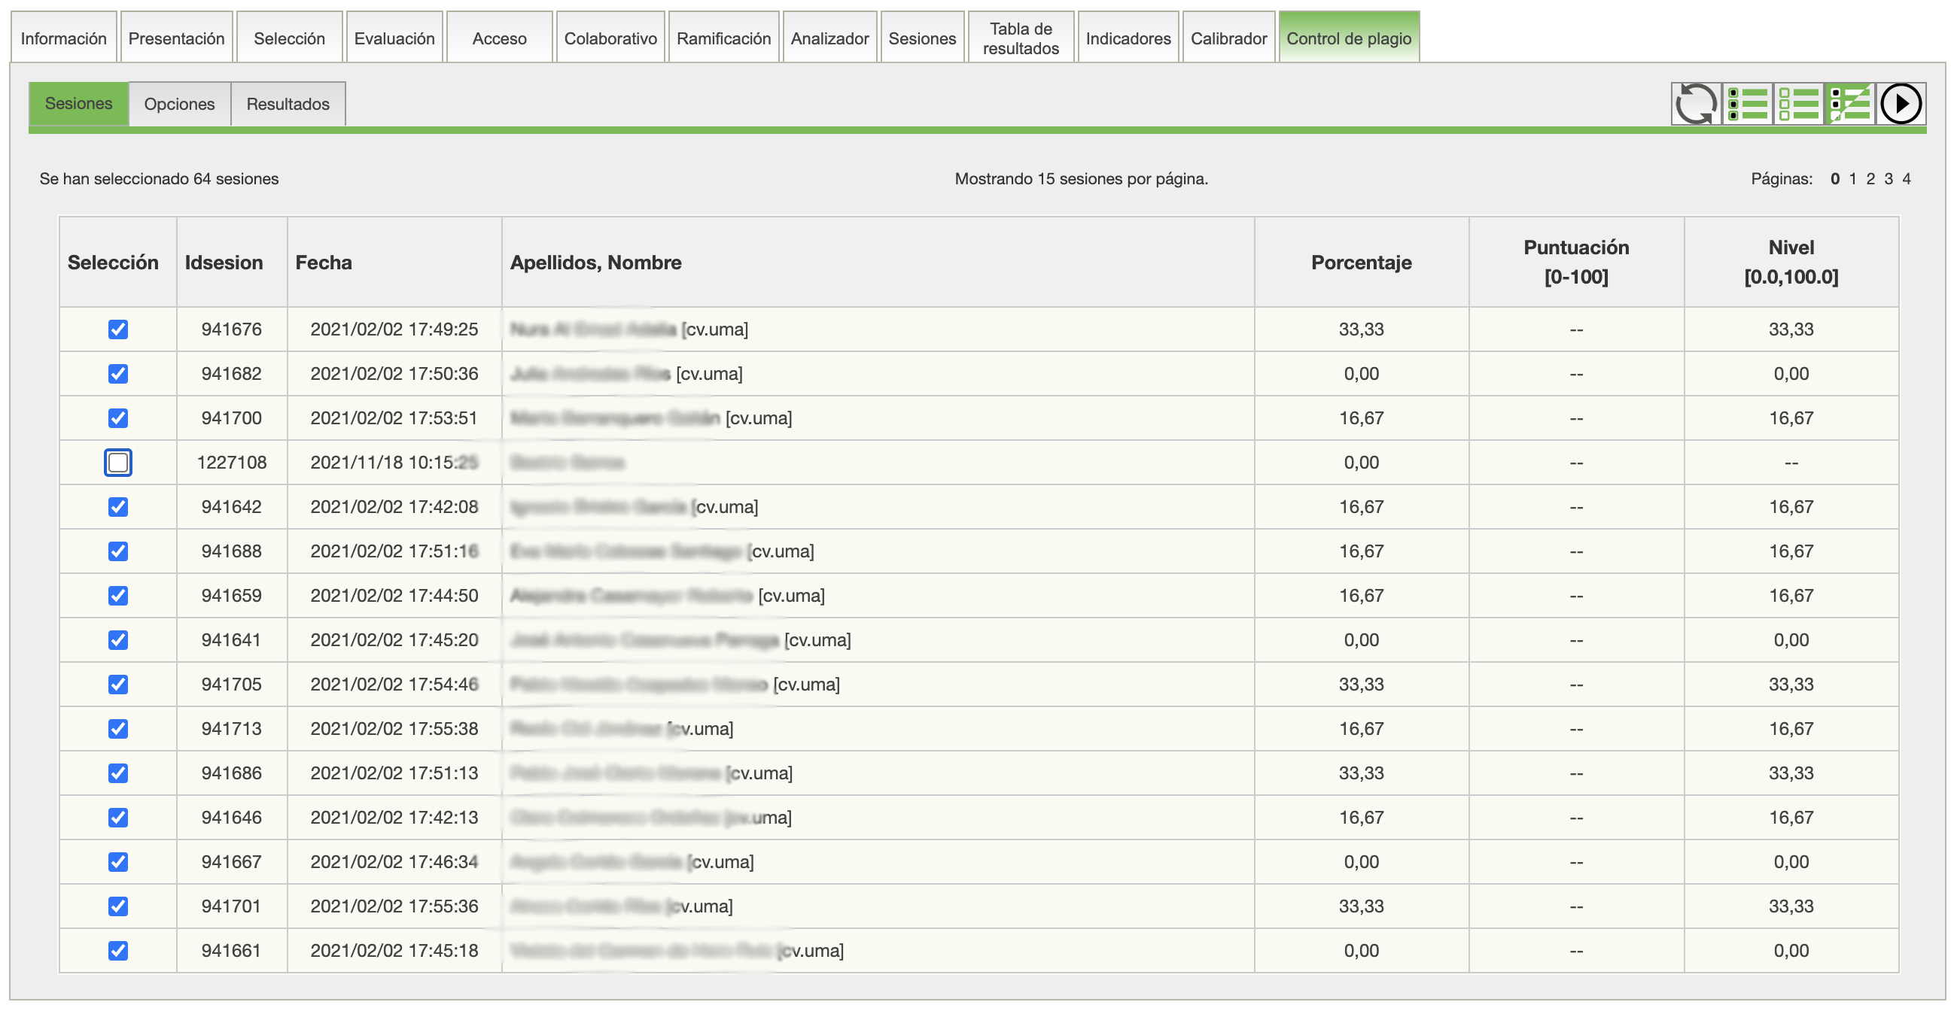Viewport: 1957px width, 1011px height.
Task: Click the deselect all sessions icon
Action: click(x=1798, y=104)
